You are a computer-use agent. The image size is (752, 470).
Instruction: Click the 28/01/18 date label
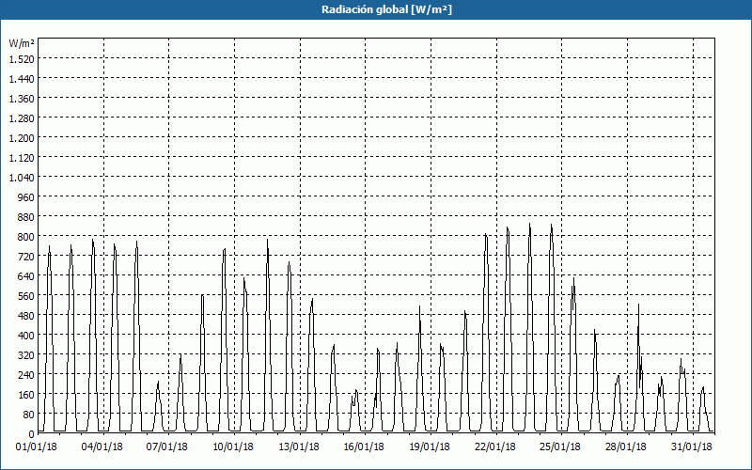click(626, 447)
